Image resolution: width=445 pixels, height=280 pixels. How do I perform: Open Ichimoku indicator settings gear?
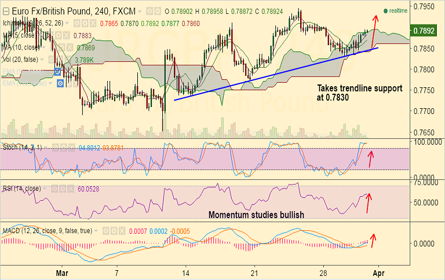coord(85,23)
